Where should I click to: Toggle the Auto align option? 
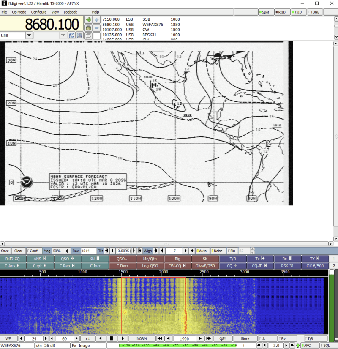202,251
